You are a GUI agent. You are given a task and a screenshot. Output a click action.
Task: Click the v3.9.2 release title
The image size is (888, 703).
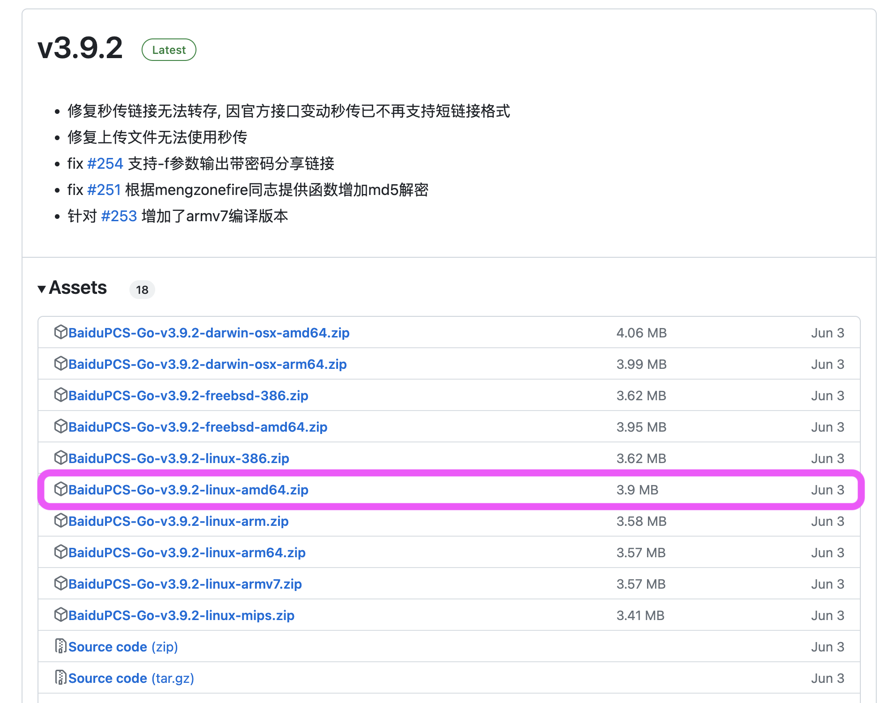[x=80, y=48]
